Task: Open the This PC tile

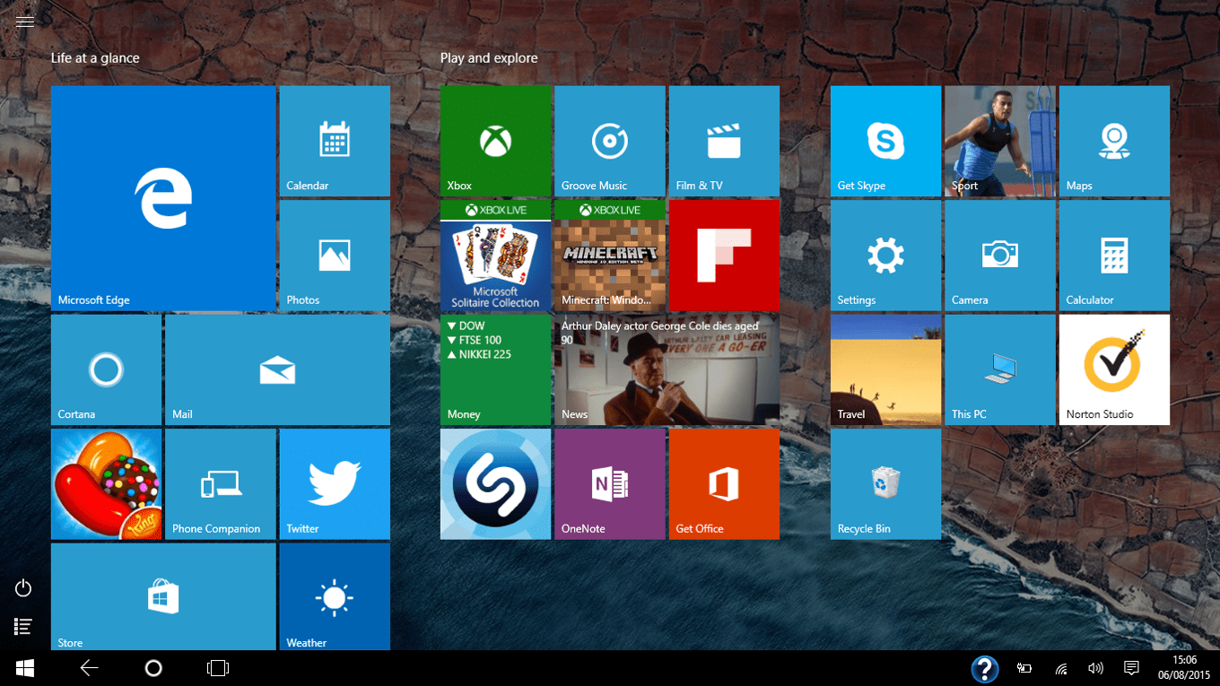Action: click(1000, 369)
